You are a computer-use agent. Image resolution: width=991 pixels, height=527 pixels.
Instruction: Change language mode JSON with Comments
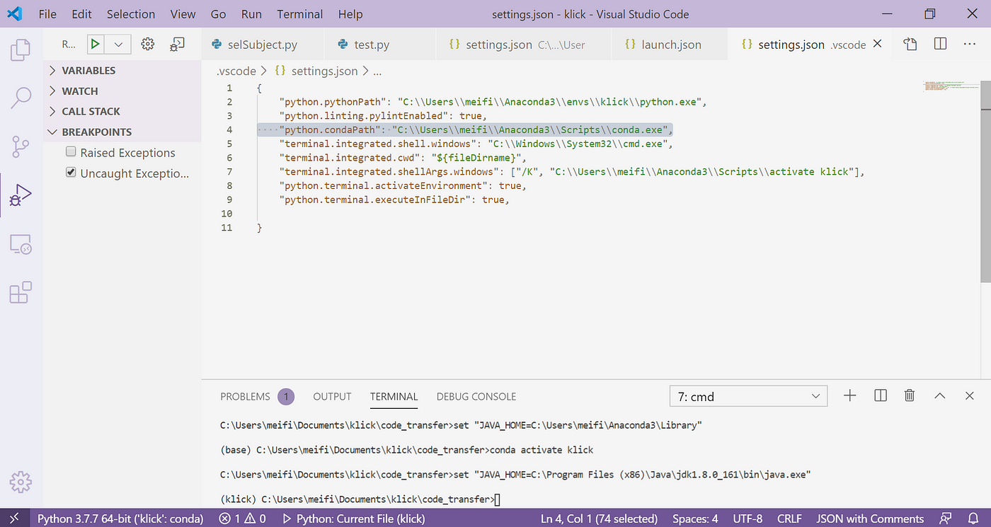pos(870,519)
